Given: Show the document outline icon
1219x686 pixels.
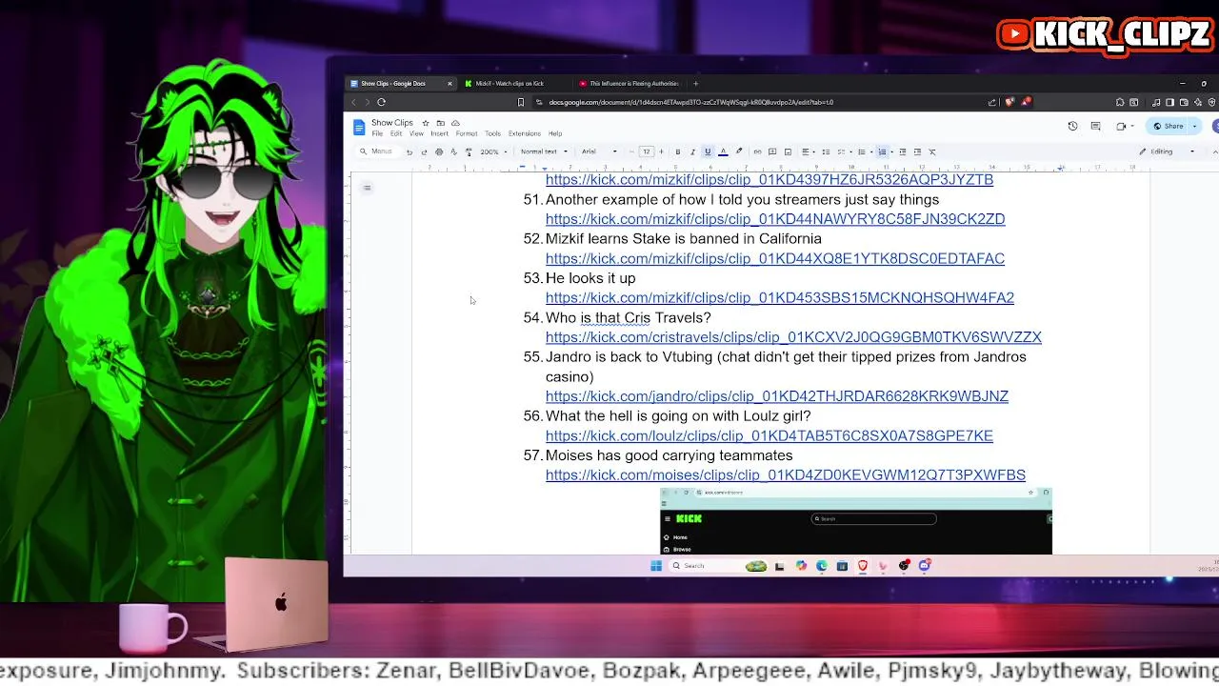Looking at the screenshot, I should (367, 188).
